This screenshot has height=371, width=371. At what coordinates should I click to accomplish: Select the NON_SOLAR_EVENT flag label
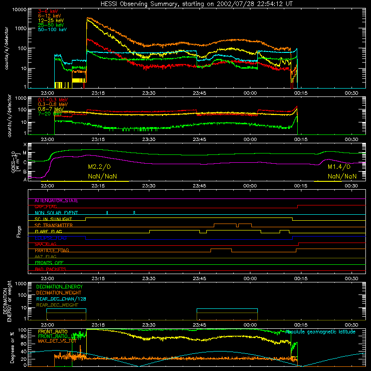[56, 213]
